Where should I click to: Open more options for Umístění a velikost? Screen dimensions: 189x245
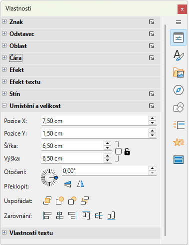pyautogui.click(x=151, y=106)
